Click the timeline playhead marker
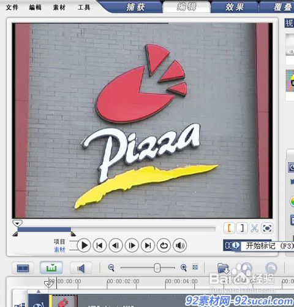This screenshot has height=307, width=294. [48, 284]
